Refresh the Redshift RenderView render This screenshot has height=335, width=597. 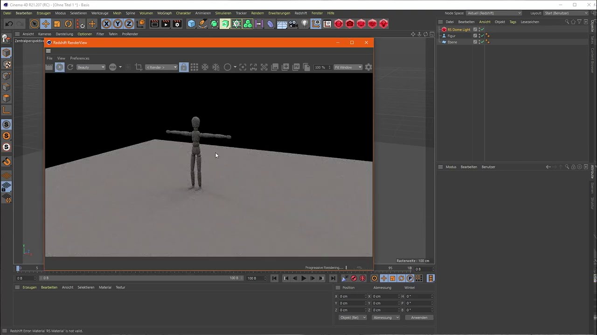click(x=70, y=67)
